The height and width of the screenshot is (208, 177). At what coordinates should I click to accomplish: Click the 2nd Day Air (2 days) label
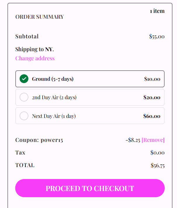[x=54, y=97]
